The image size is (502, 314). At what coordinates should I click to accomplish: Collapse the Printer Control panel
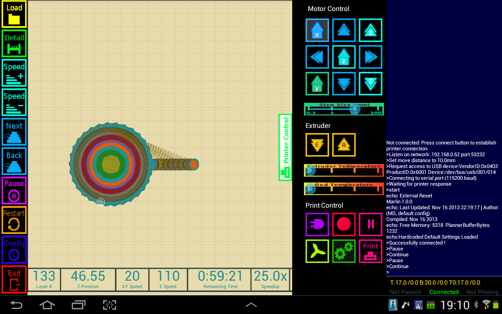tap(285, 147)
